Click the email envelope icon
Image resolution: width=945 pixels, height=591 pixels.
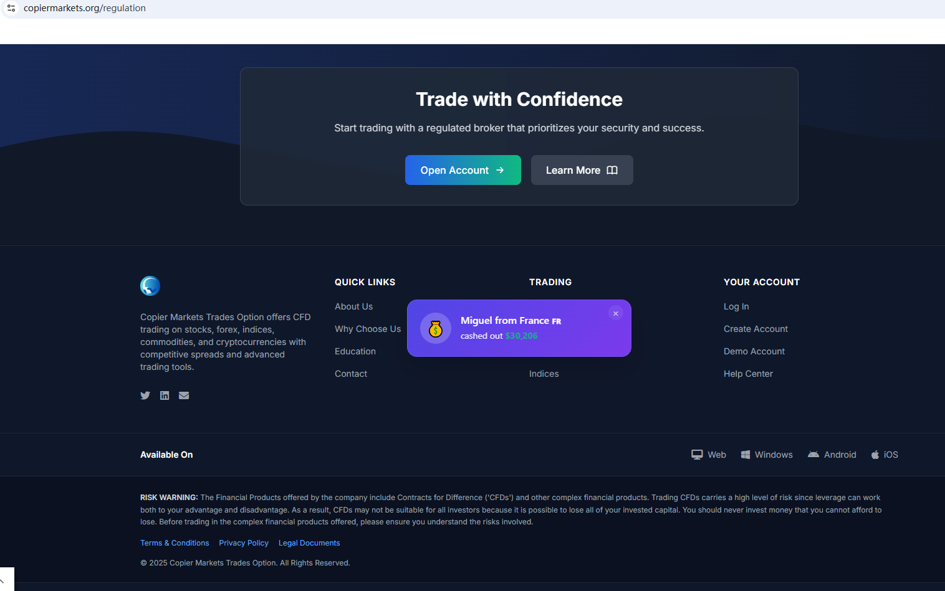(184, 395)
